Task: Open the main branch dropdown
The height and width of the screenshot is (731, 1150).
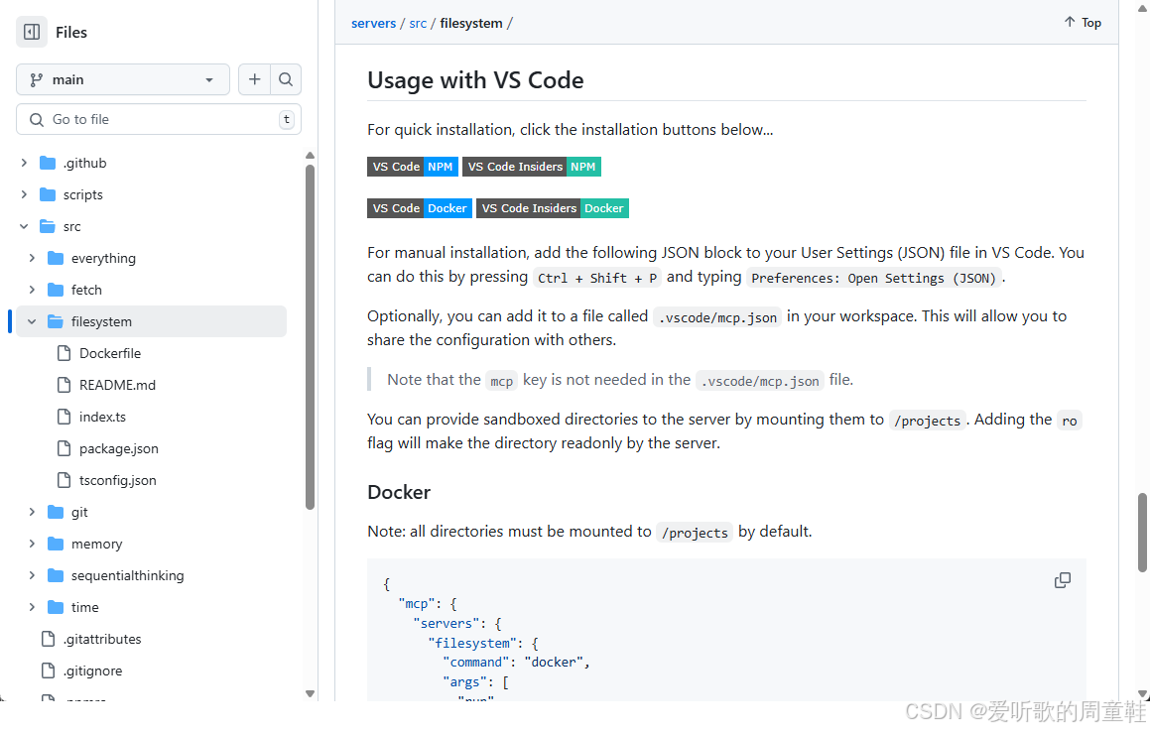Action: (122, 79)
